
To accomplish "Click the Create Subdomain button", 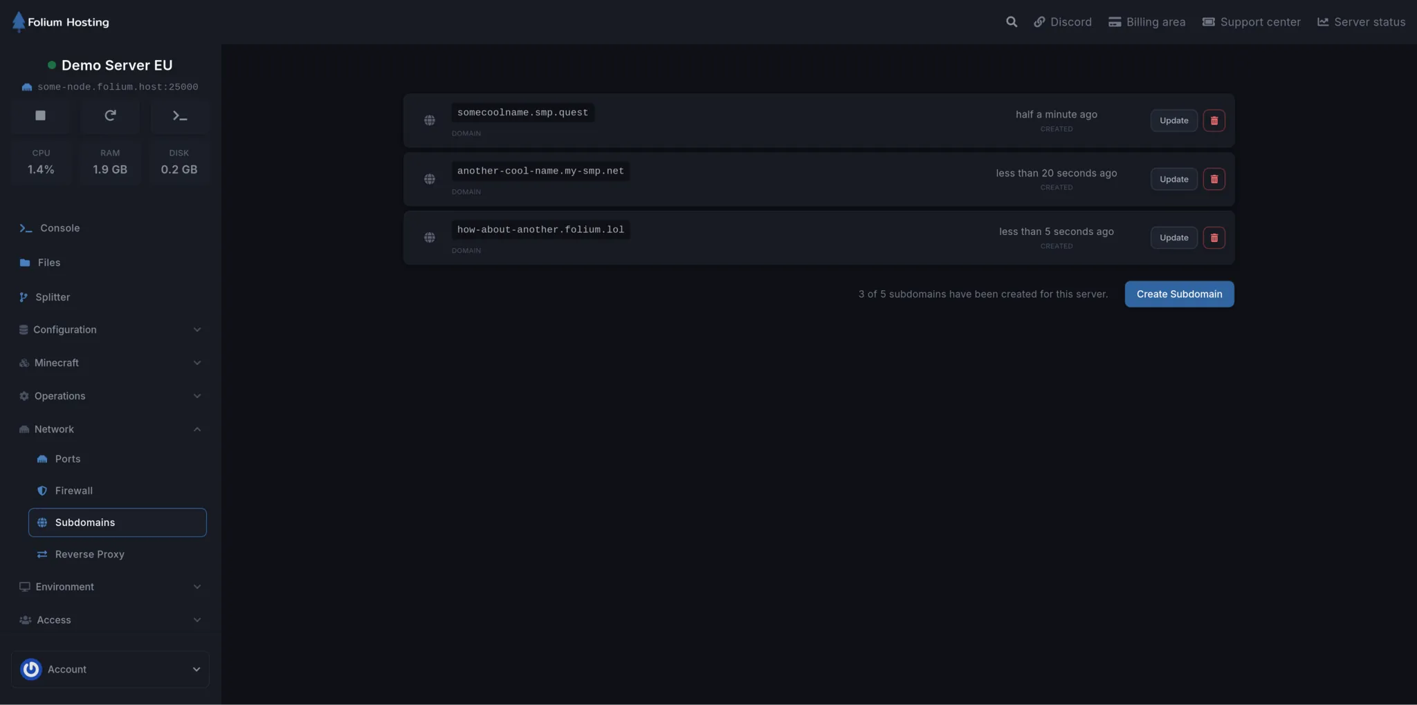I will pyautogui.click(x=1178, y=294).
